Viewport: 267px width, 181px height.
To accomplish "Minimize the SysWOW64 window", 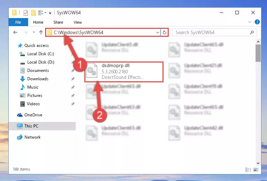I will (x=222, y=13).
